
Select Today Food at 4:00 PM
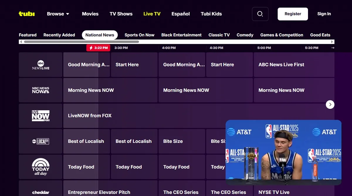pos(182,167)
